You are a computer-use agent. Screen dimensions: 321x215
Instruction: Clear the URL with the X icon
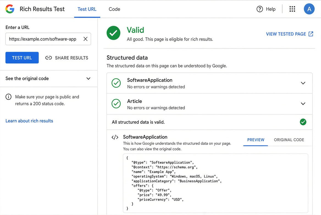tap(85, 39)
